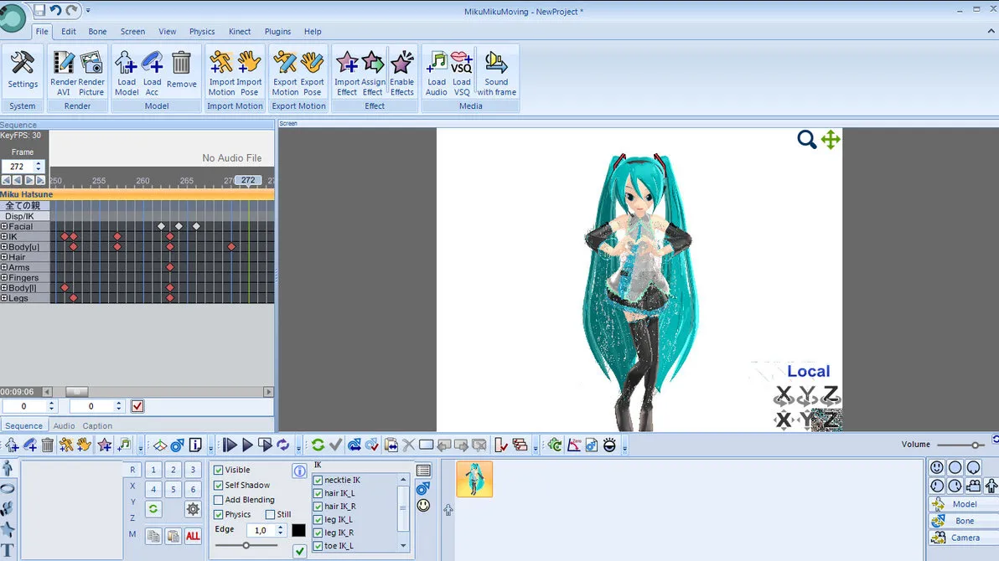The image size is (999, 561).
Task: Uncheck the necktie IK checkbox
Action: pos(318,481)
